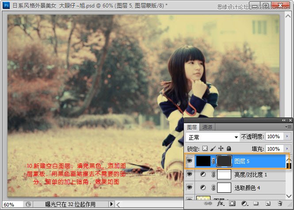Create a new layer icon
The image size is (294, 210).
pyautogui.click(x=268, y=203)
